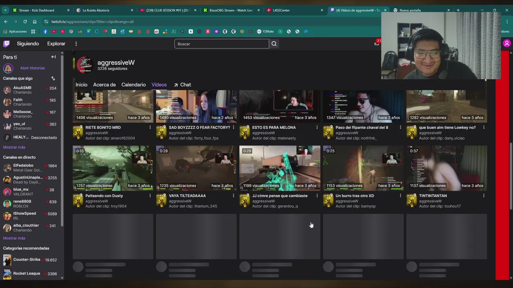Open the notifications inbox icon

pyautogui.click(x=377, y=43)
